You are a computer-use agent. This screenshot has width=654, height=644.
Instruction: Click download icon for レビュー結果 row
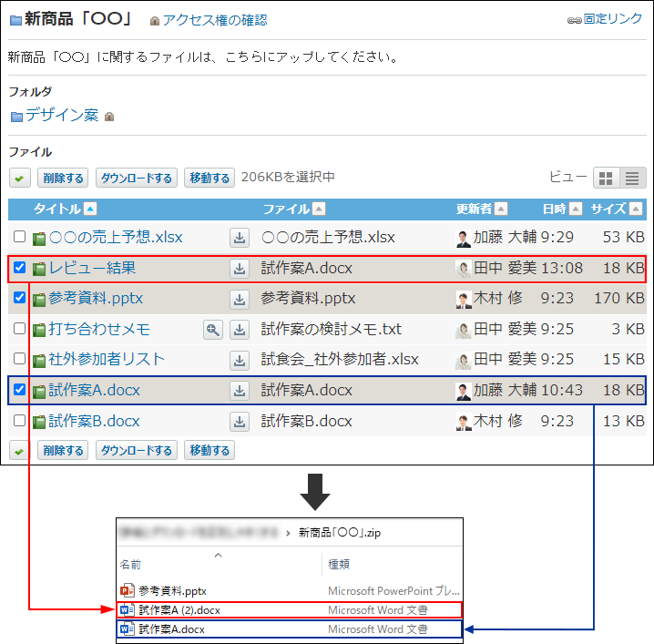click(239, 269)
